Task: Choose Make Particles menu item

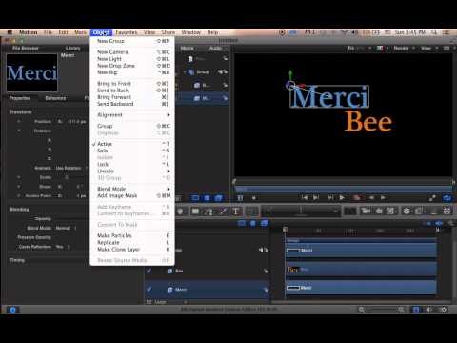Action: click(132, 235)
